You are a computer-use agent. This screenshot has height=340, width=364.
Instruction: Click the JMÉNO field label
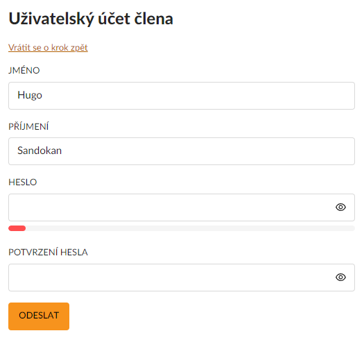[24, 70]
